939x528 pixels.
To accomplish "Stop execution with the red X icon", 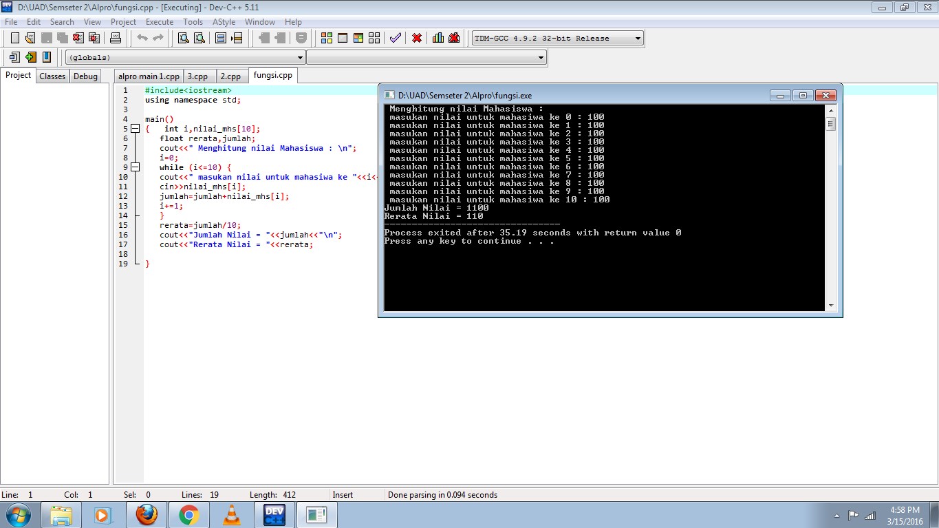I will tap(417, 38).
